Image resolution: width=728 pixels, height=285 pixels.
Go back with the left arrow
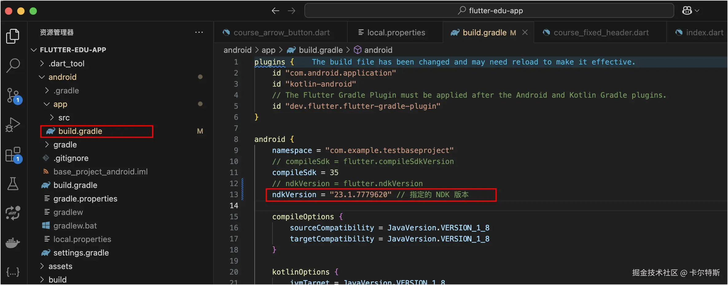point(275,11)
